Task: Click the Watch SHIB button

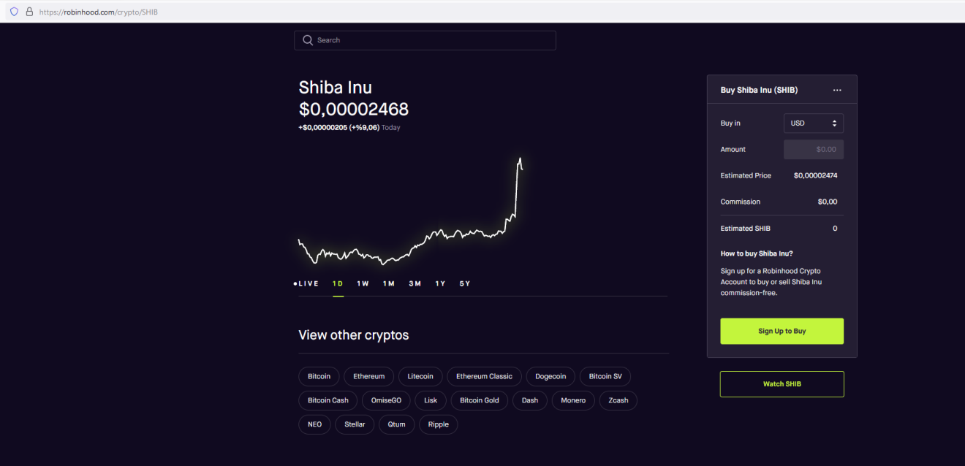Action: coord(782,384)
